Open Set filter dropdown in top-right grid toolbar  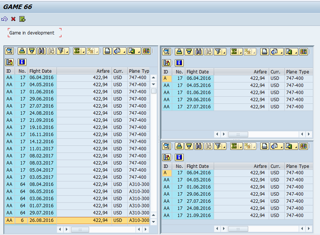224,52
